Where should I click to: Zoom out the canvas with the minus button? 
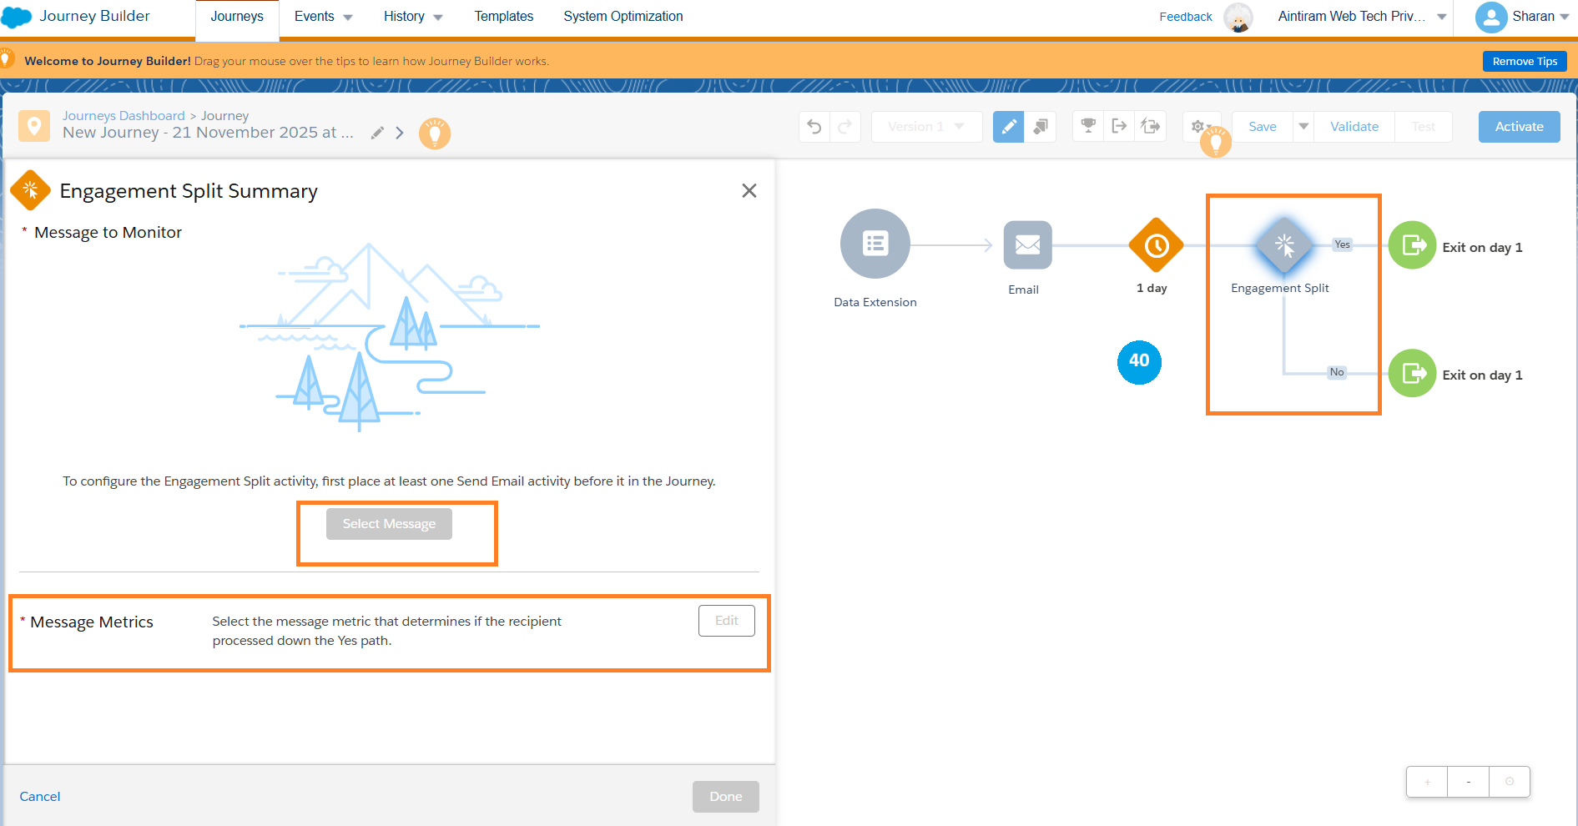pyautogui.click(x=1468, y=782)
